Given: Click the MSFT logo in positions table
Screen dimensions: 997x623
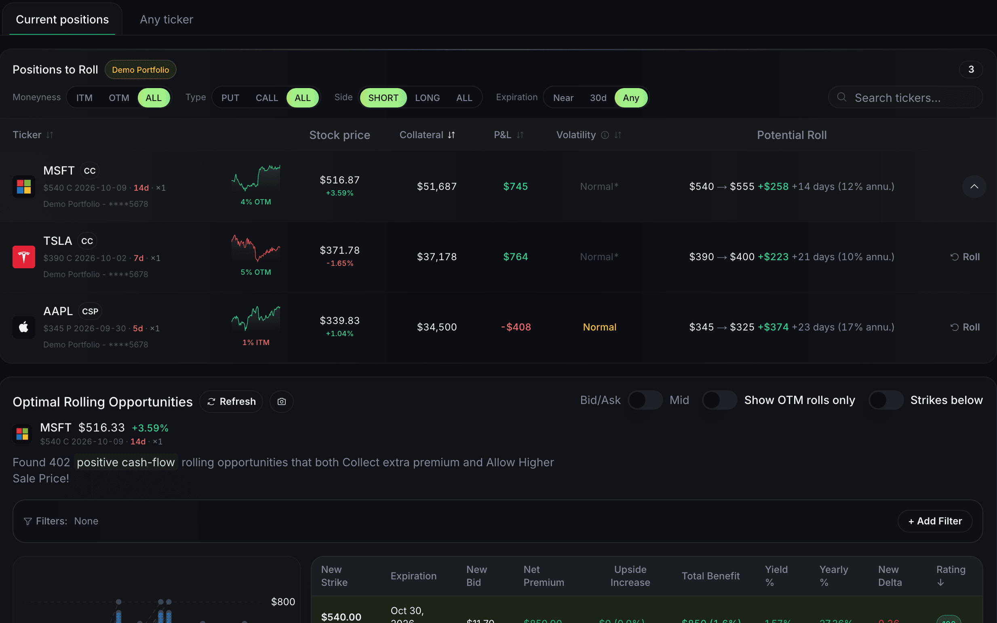Looking at the screenshot, I should click(x=24, y=187).
